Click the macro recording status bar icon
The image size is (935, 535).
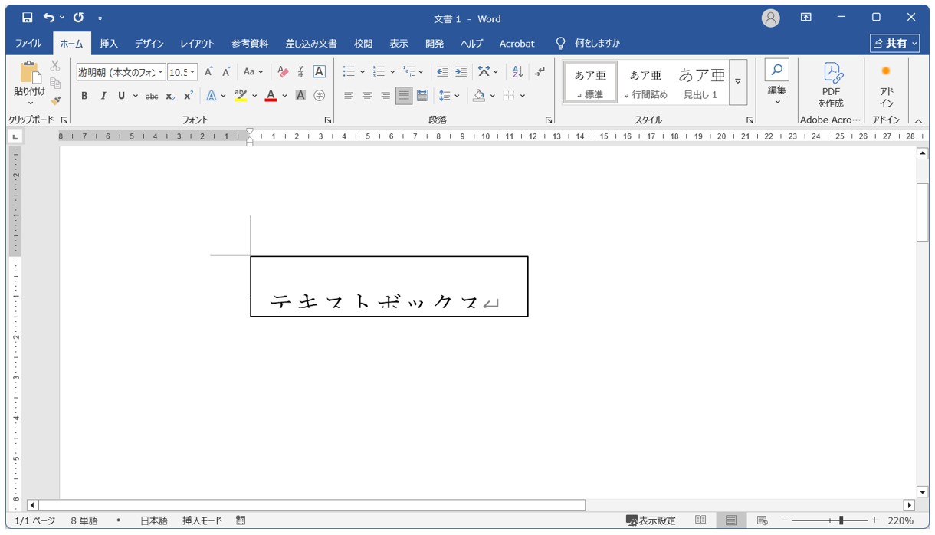tap(241, 520)
